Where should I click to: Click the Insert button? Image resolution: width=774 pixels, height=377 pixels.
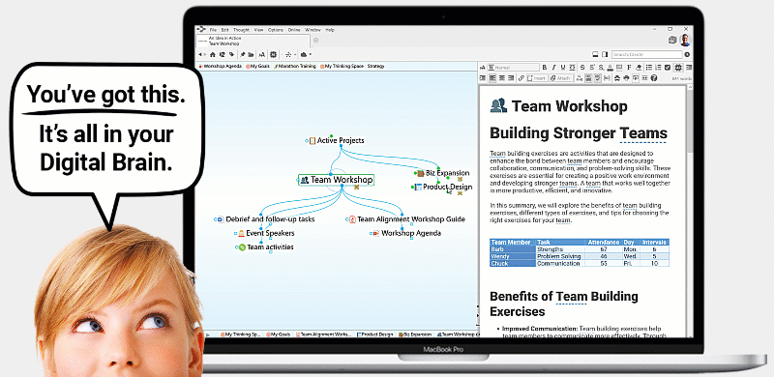[537, 78]
